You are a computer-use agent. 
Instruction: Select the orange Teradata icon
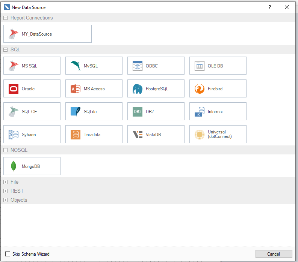coord(76,135)
